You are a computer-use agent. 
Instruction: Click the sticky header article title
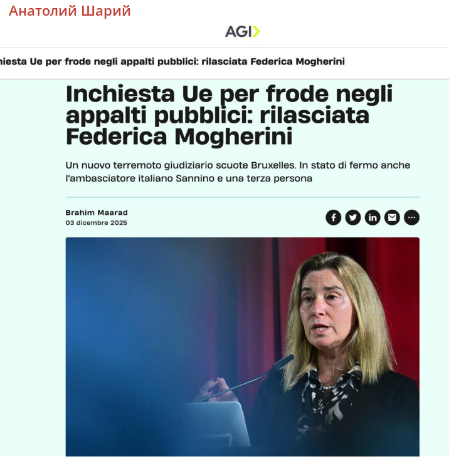(172, 62)
